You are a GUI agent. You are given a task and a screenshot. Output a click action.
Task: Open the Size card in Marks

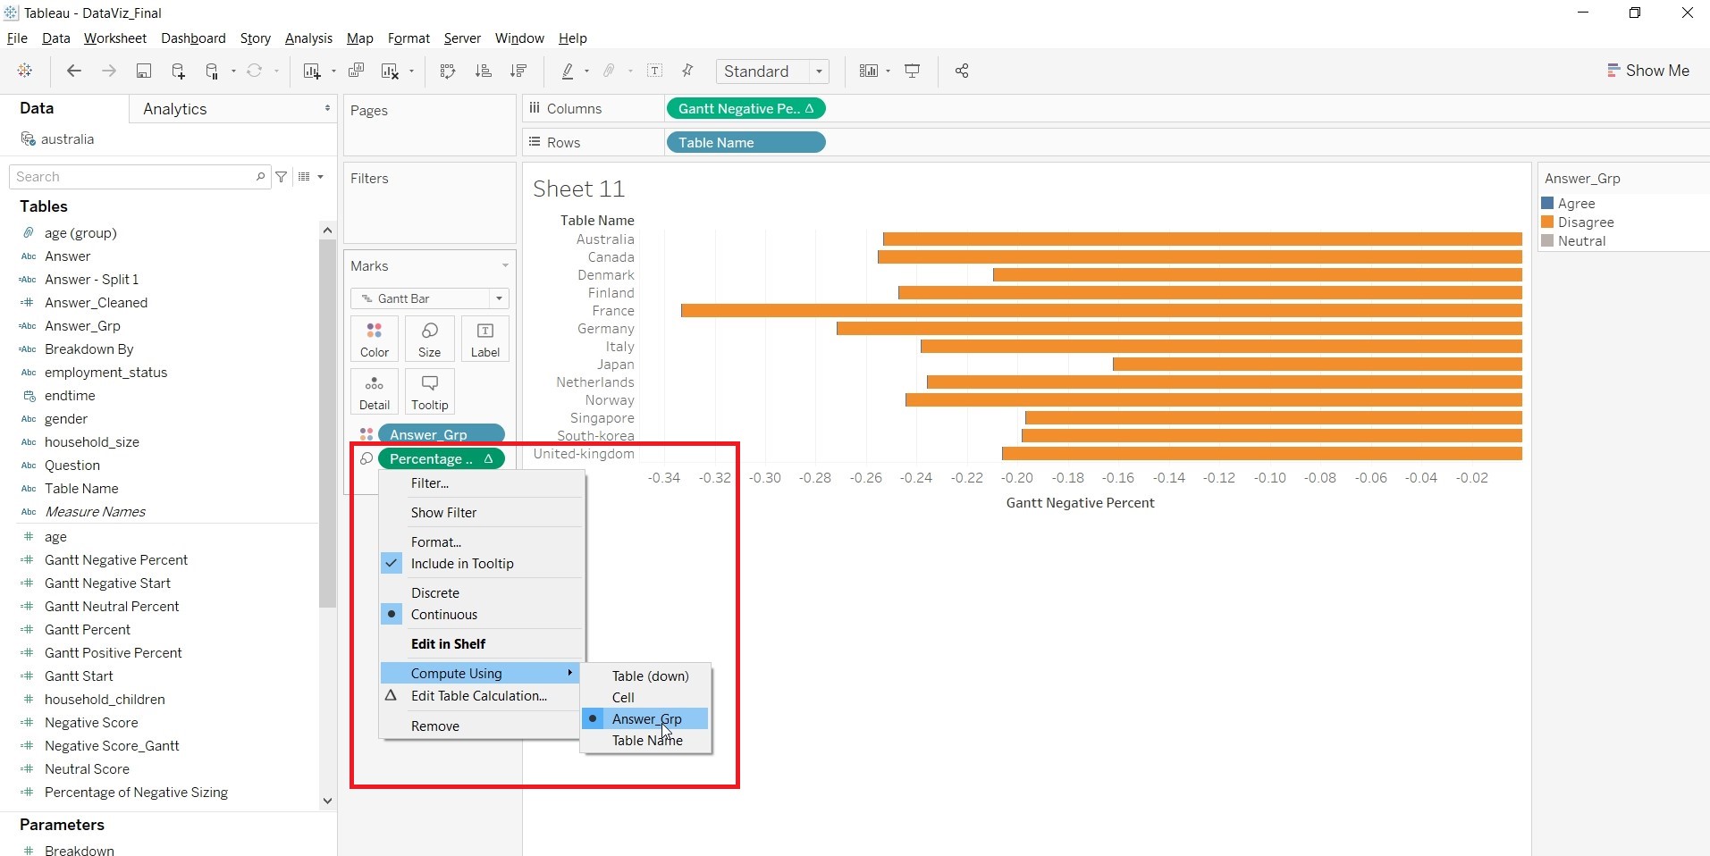(x=429, y=339)
